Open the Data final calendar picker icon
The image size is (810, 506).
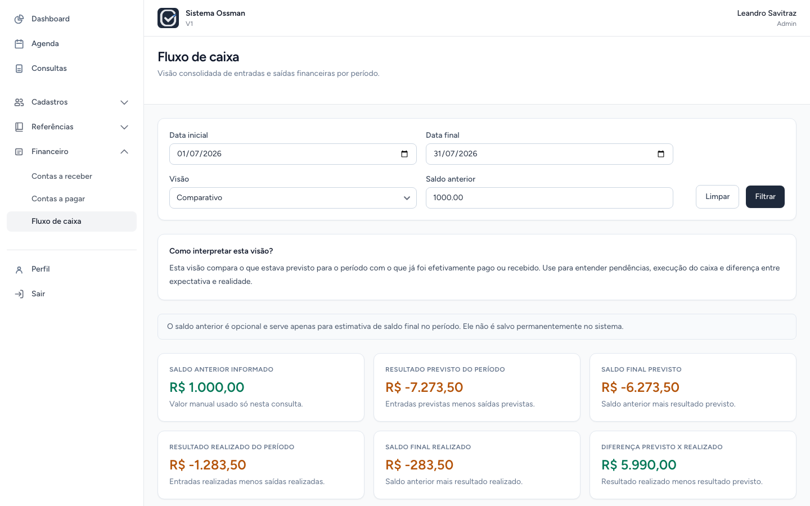(x=661, y=154)
